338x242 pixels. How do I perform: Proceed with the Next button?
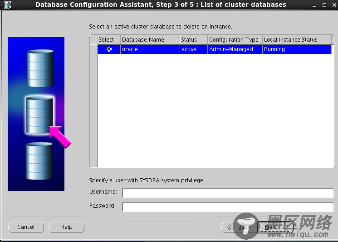point(275,227)
